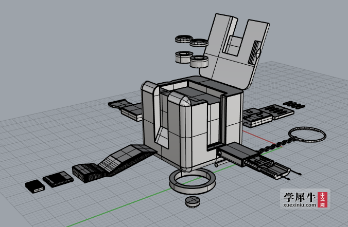Select the small round cap below the large ring
The width and height of the screenshot is (348, 227).
[x=193, y=202]
